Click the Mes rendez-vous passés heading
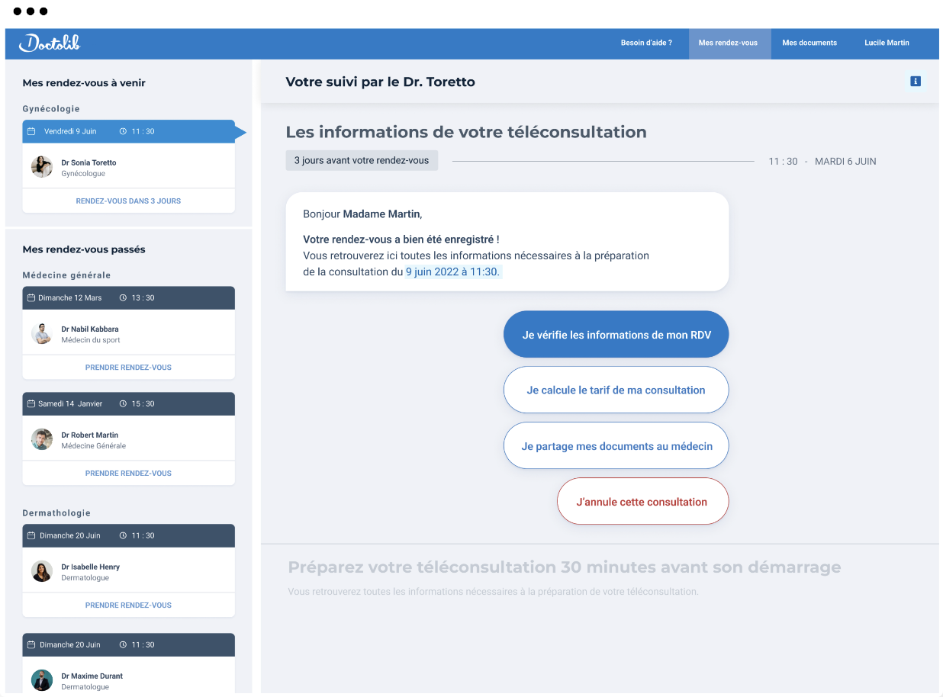 (84, 249)
